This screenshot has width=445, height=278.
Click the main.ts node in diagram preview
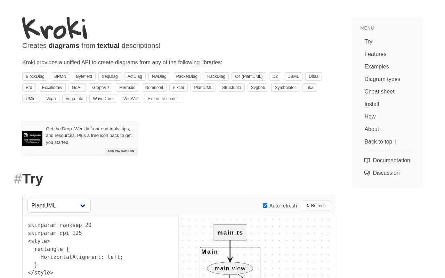[230, 232]
